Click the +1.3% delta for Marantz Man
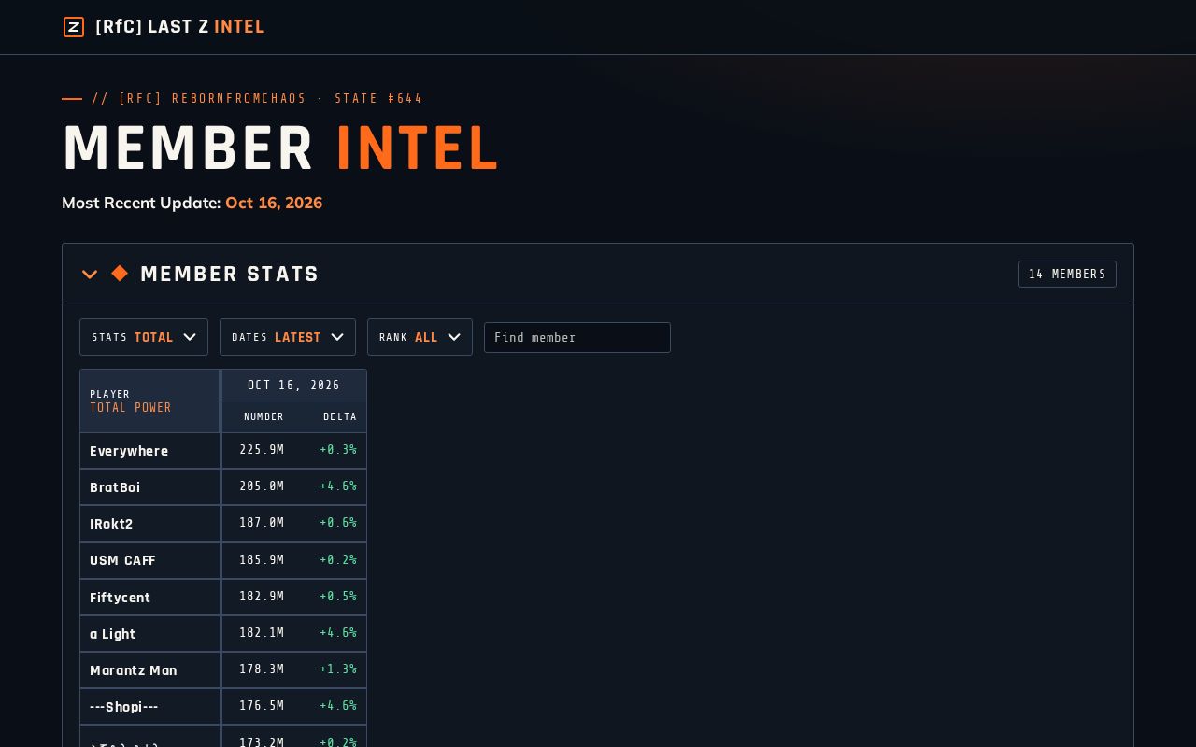 [338, 669]
